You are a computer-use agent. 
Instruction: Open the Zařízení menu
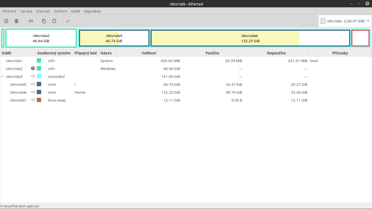pyautogui.click(x=60, y=11)
